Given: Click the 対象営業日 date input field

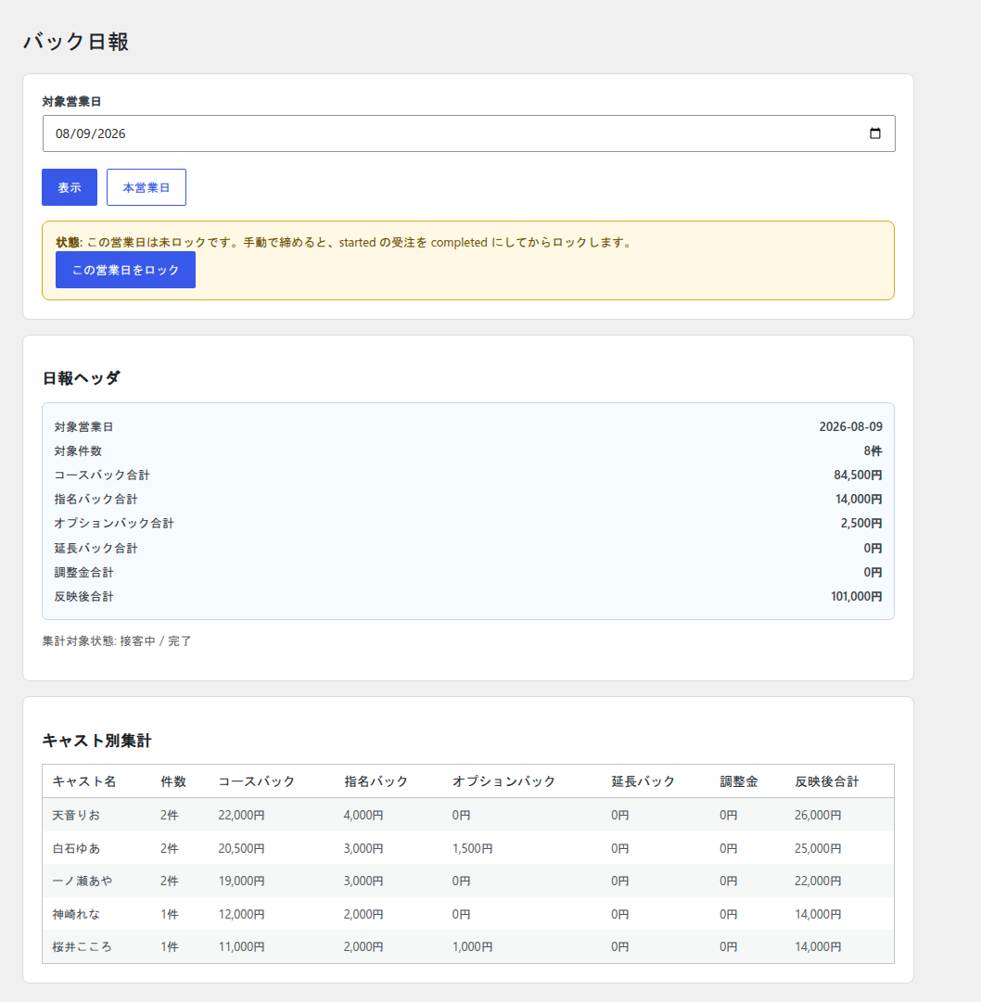Looking at the screenshot, I should pos(468,133).
